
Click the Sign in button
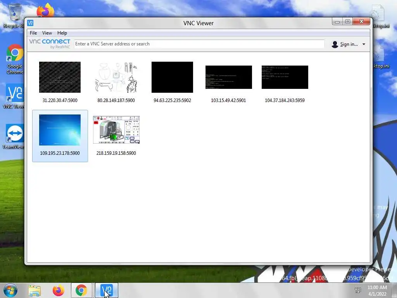[345, 44]
